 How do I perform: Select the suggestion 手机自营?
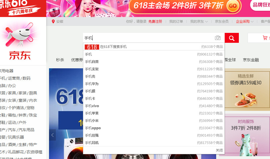[154, 62]
